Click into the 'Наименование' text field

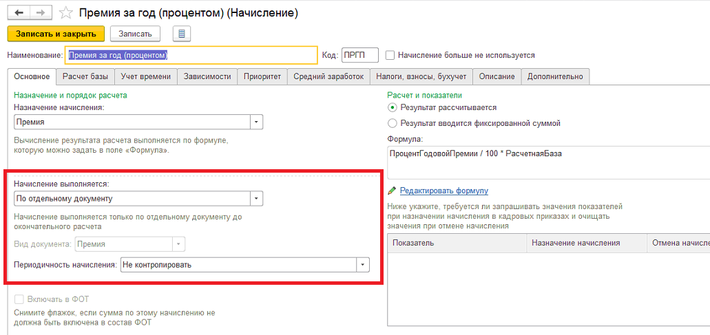[x=191, y=56]
